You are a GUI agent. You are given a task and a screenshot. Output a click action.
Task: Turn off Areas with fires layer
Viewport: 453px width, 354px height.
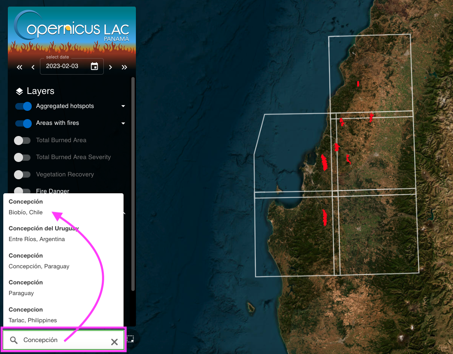[x=23, y=123]
